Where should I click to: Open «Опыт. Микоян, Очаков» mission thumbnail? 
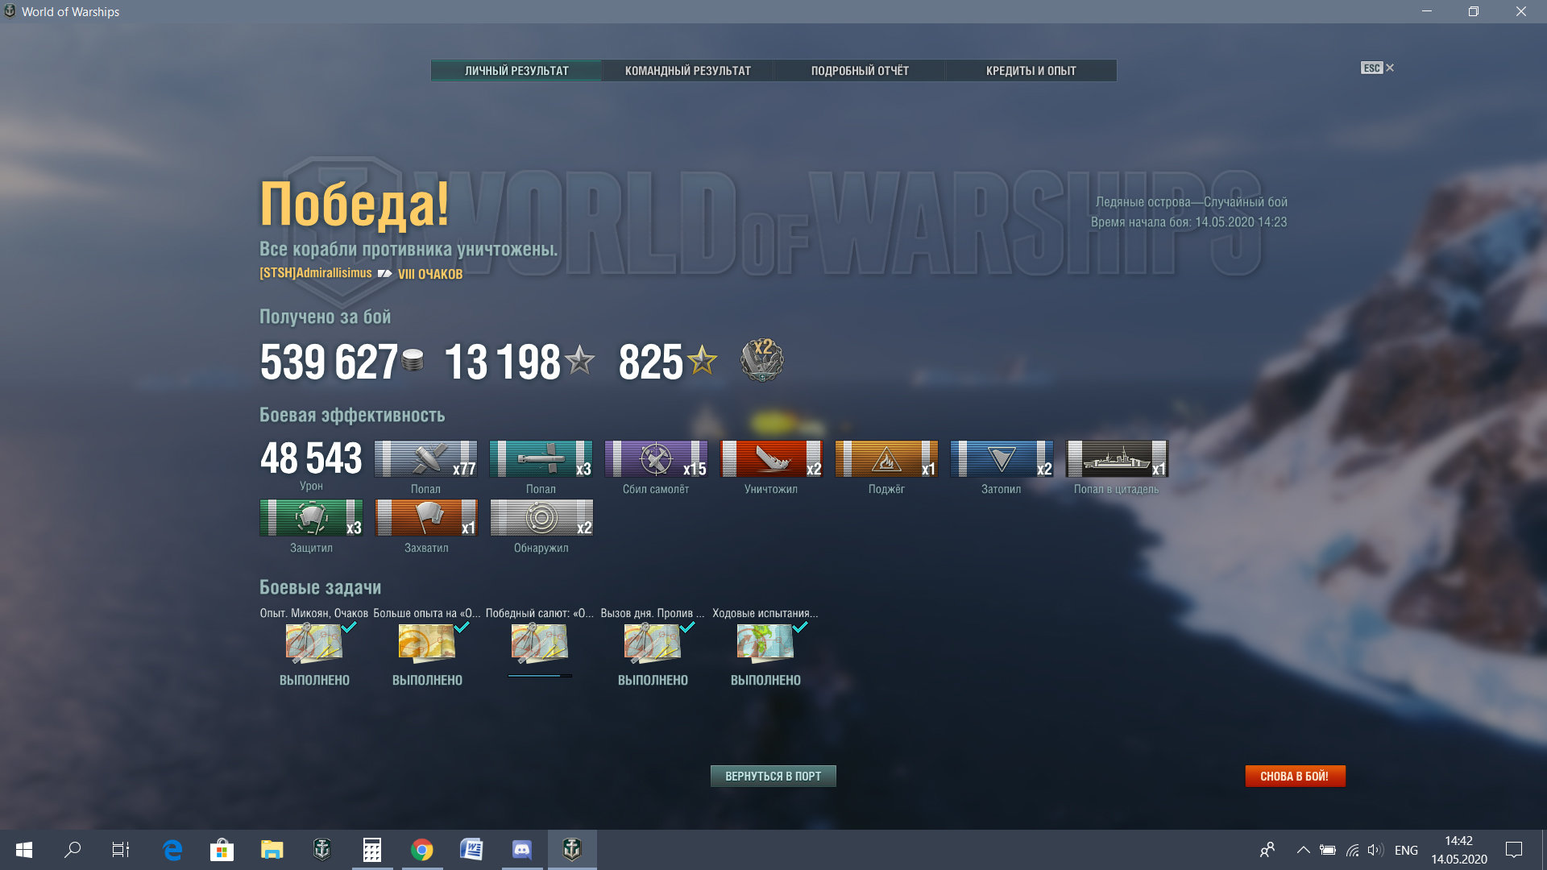[314, 643]
